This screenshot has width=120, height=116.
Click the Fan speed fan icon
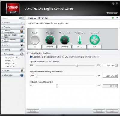(x=94, y=40)
